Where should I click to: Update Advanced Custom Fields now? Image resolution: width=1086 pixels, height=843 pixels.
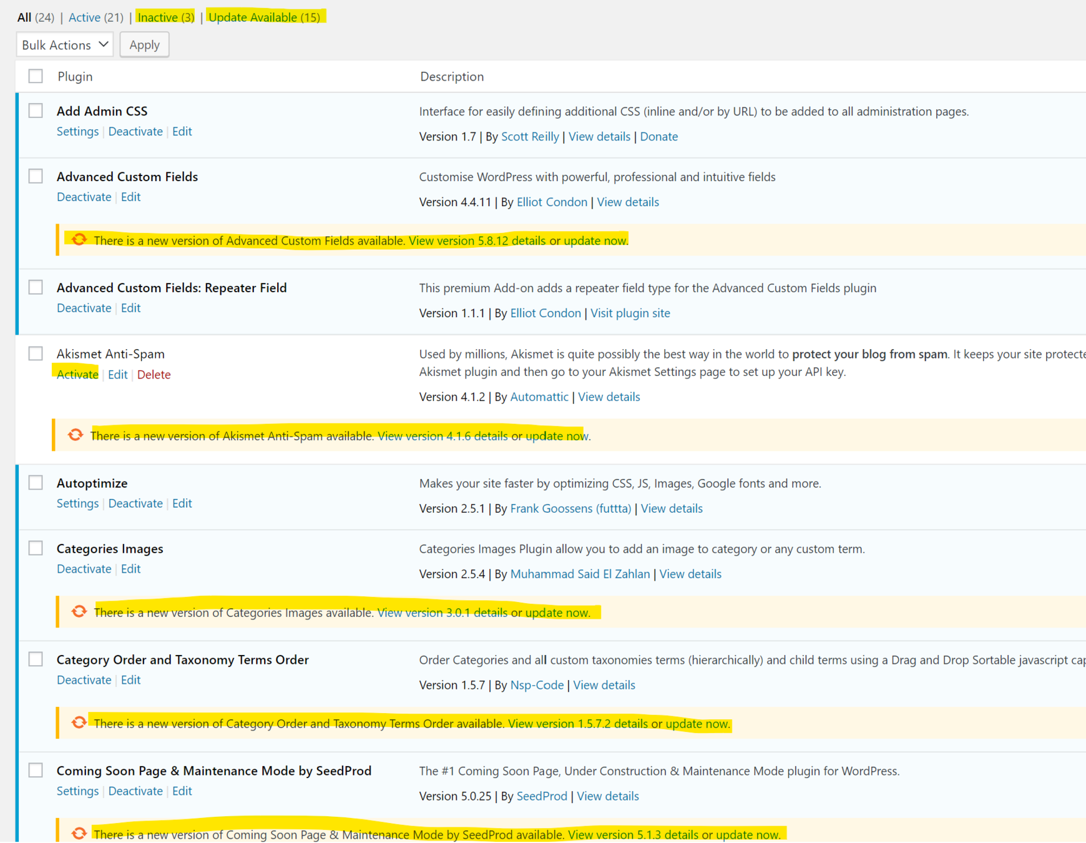(x=595, y=240)
